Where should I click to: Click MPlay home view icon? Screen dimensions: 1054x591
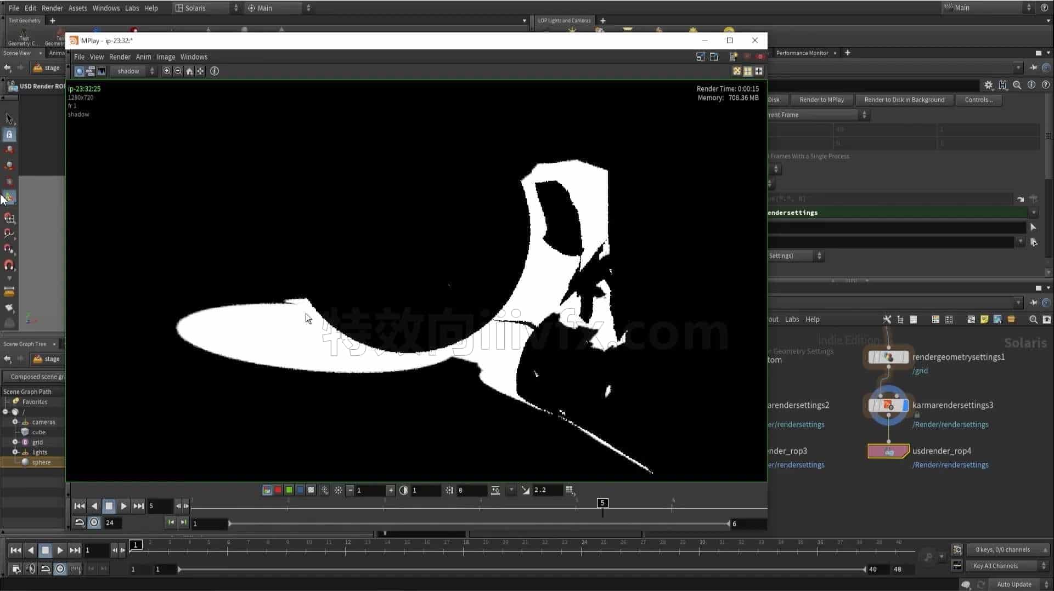click(189, 71)
